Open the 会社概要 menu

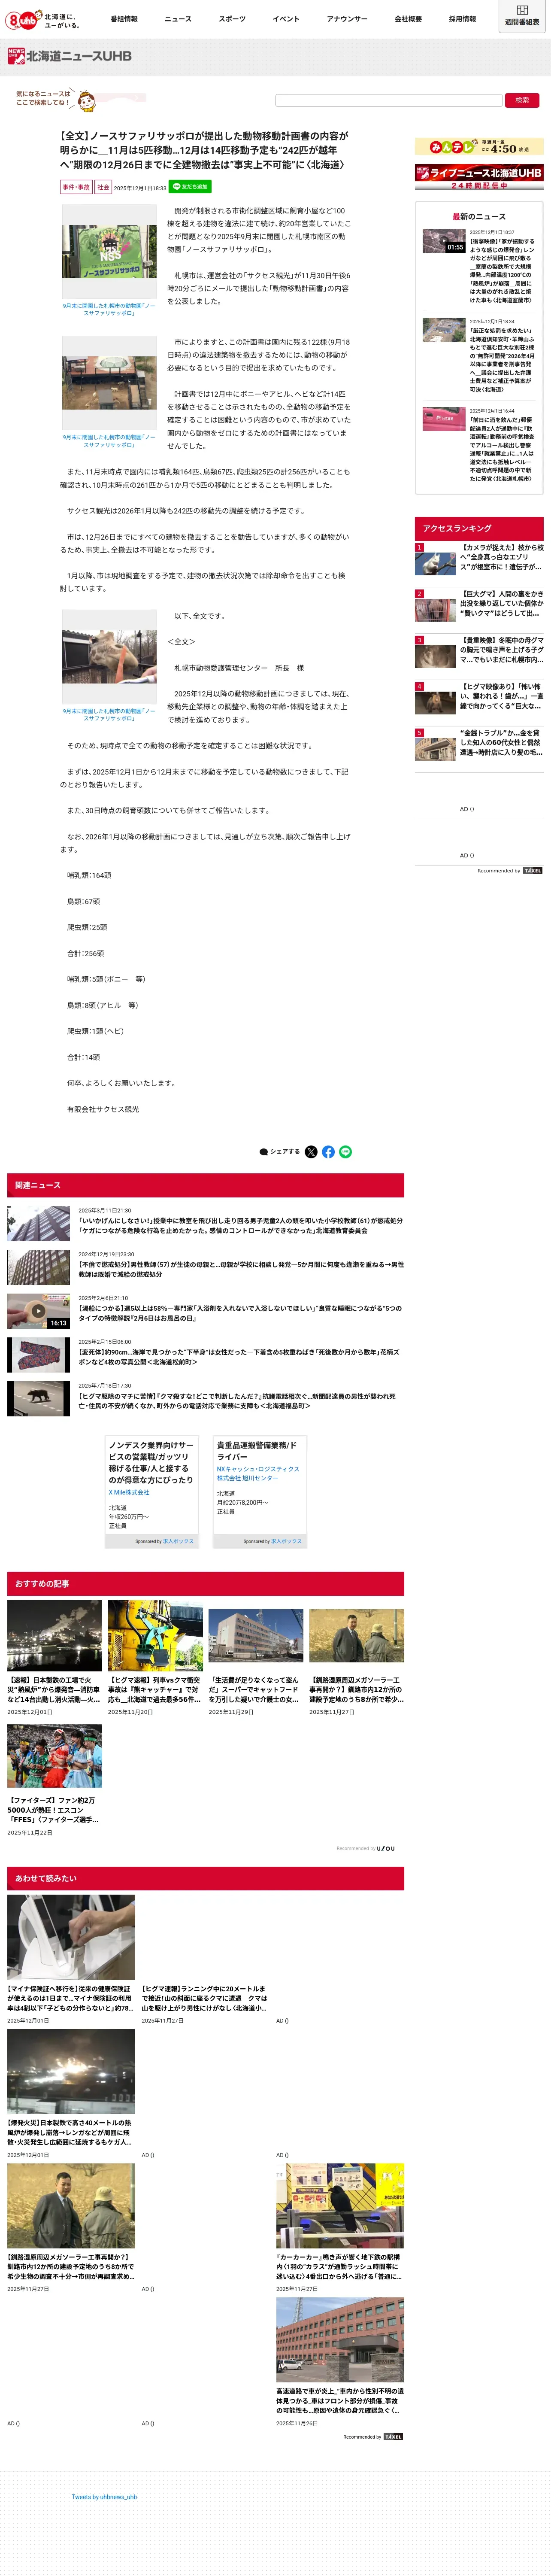(x=408, y=19)
